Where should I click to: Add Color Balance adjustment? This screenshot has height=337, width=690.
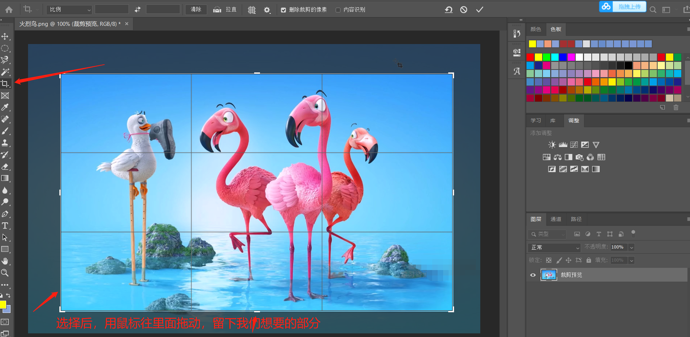pos(557,157)
